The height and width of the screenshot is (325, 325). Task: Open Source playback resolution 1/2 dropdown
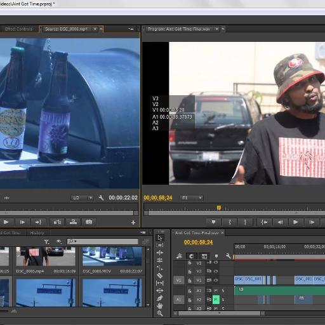pos(82,198)
